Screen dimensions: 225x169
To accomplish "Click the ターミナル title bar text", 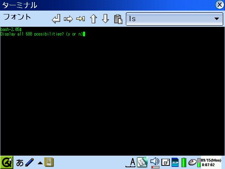I will 20,5.
